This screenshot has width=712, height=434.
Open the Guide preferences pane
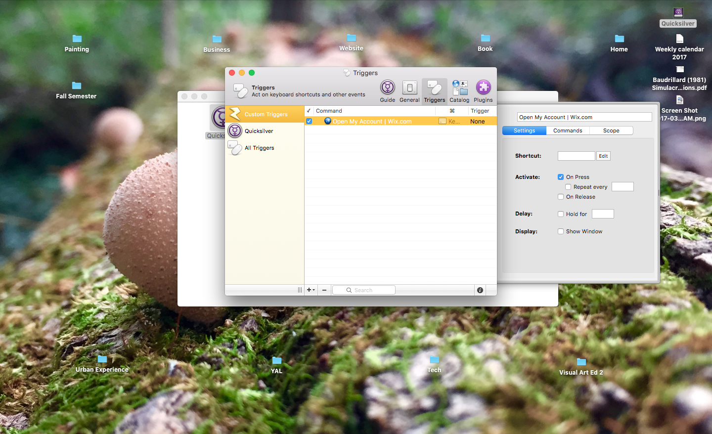pos(387,91)
